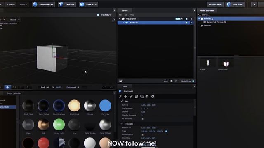Viewport: 264px width, 148px height.
Task: Collapse the Models folder in Model Browser
Action: 199,19
